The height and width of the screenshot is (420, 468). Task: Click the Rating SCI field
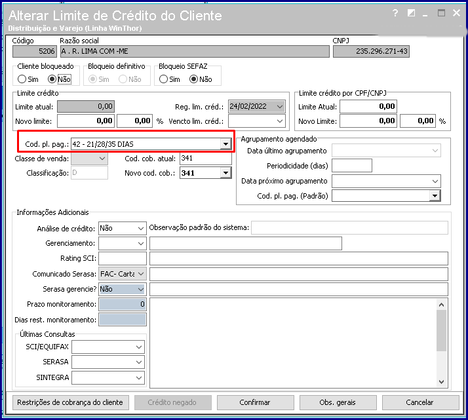click(x=123, y=258)
